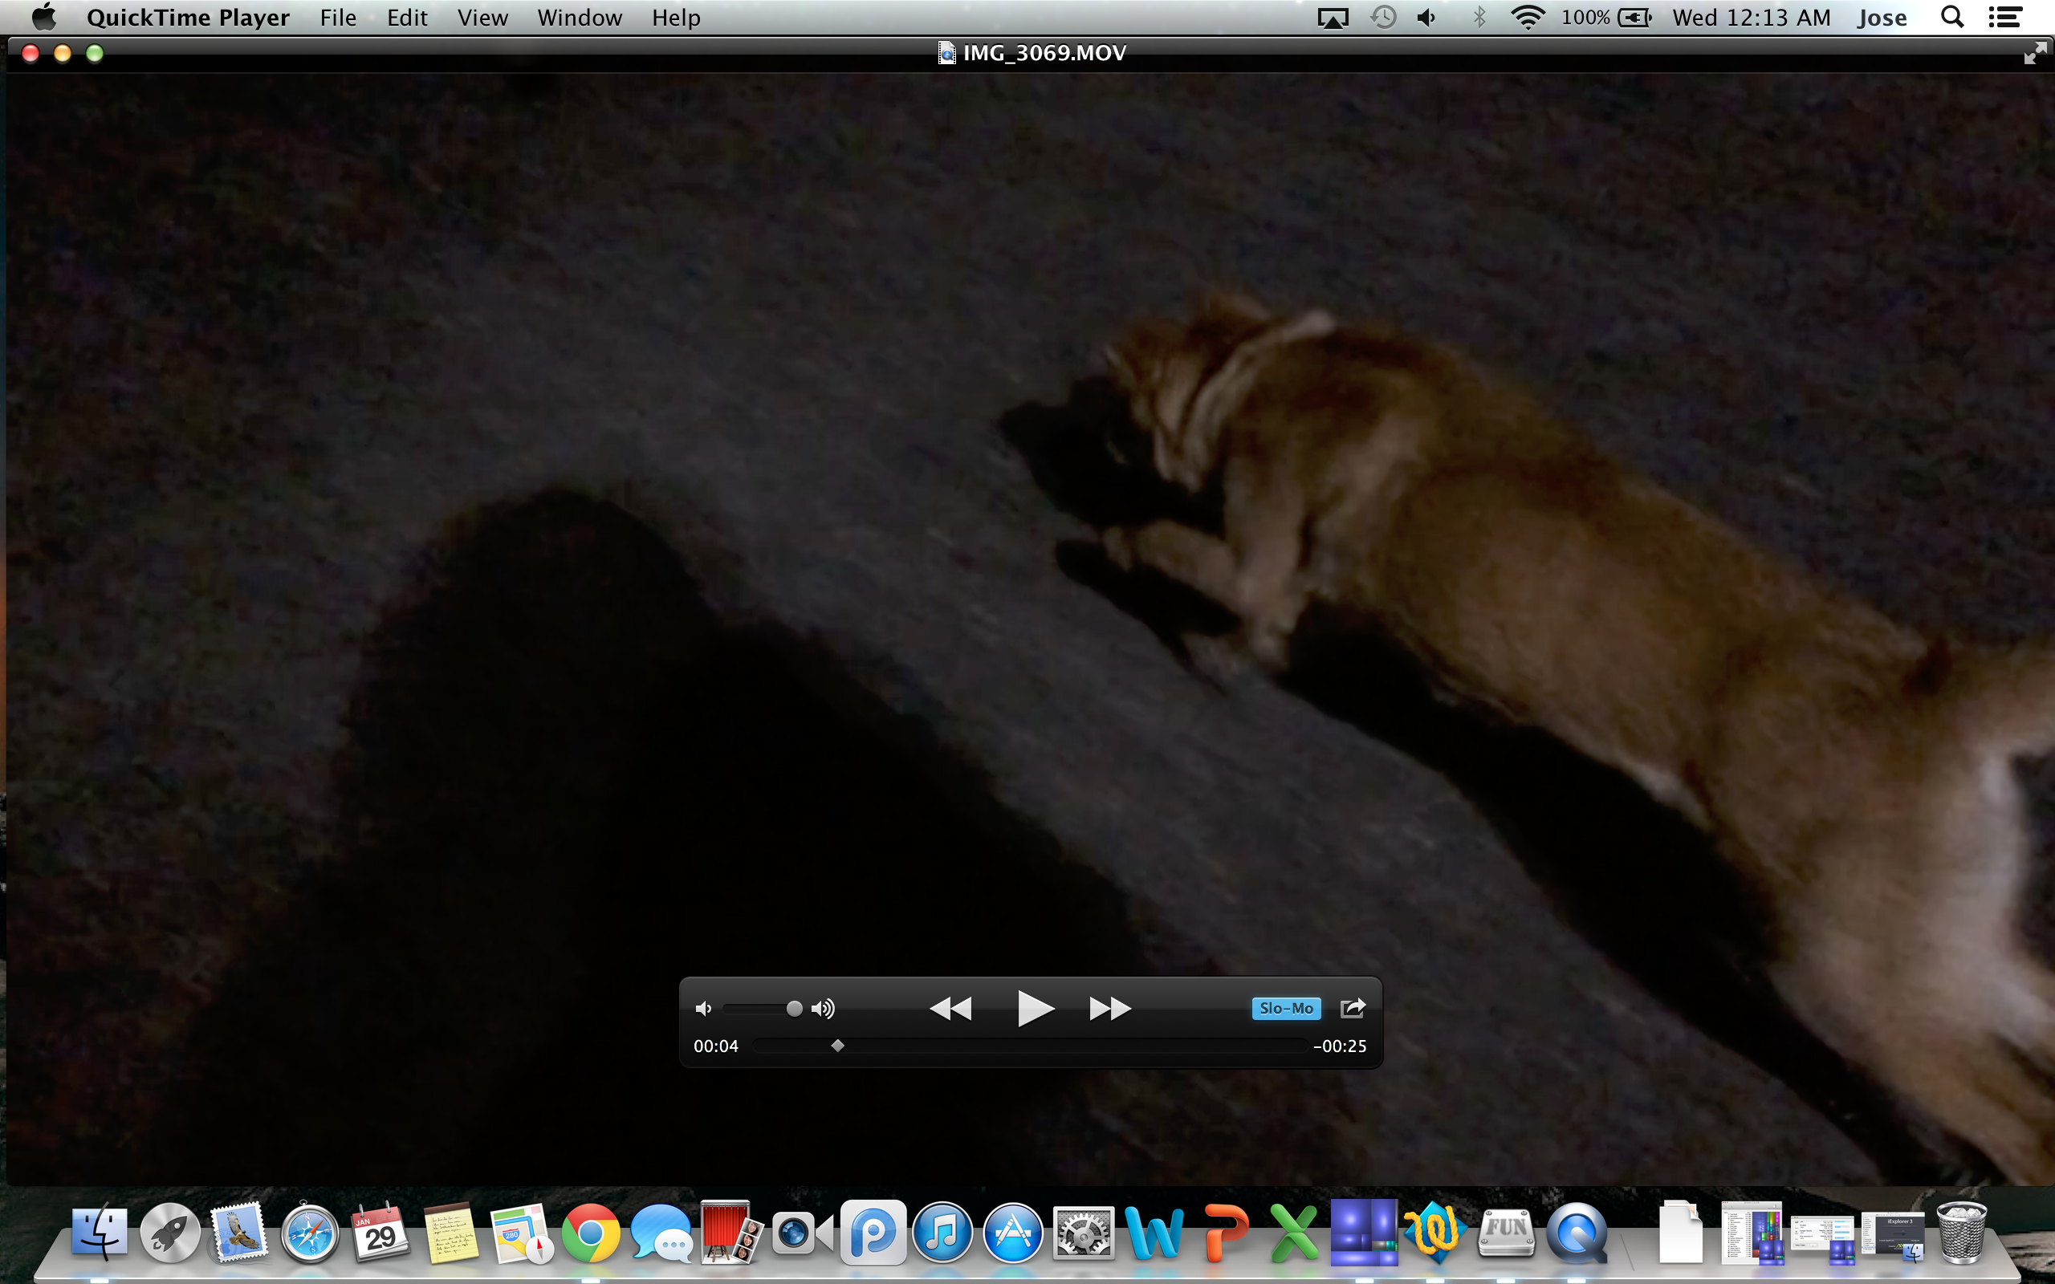Click the fast-forward button

[1110, 1009]
